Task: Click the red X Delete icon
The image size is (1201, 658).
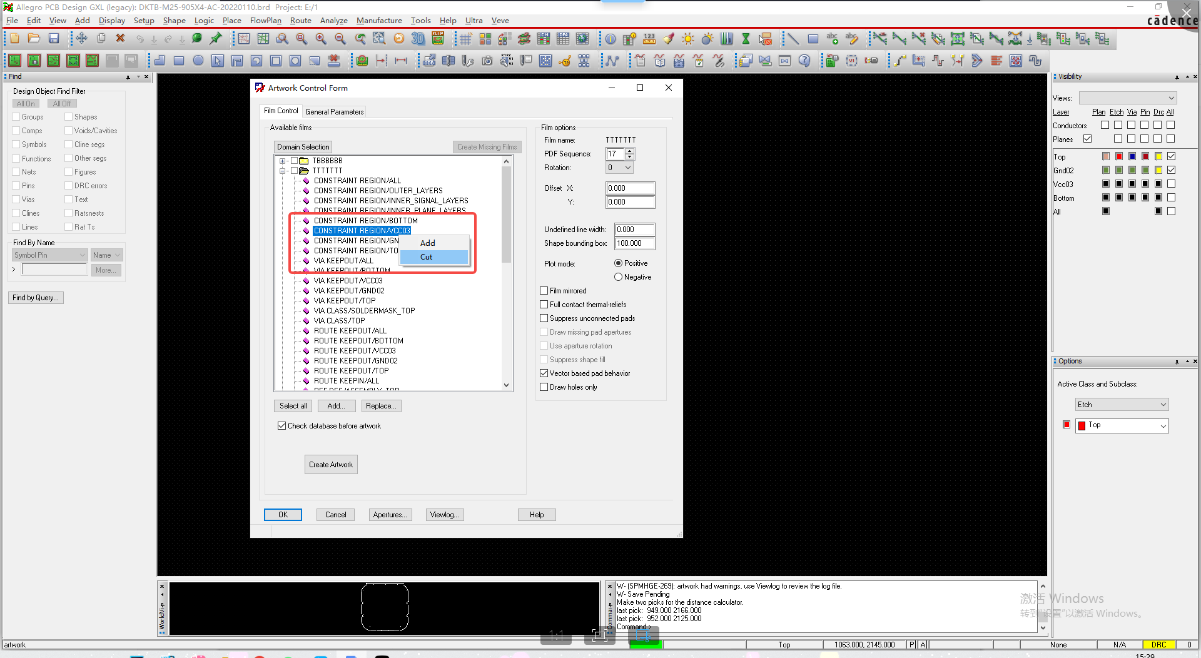Action: pos(121,39)
